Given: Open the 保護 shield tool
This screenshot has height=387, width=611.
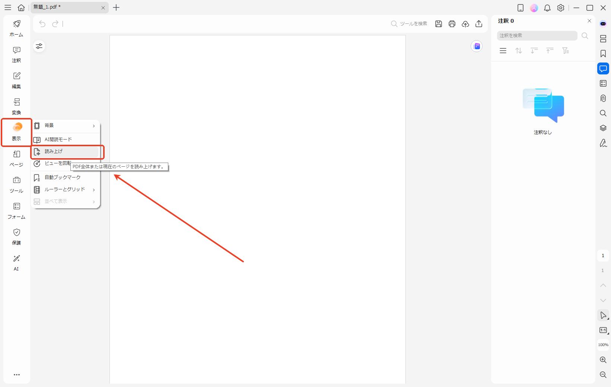Looking at the screenshot, I should [16, 237].
